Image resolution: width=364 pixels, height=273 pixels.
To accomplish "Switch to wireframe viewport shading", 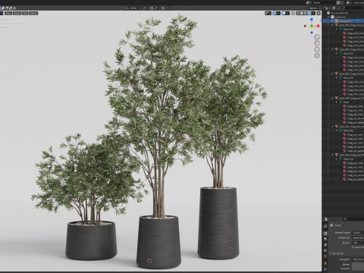I will [298, 13].
